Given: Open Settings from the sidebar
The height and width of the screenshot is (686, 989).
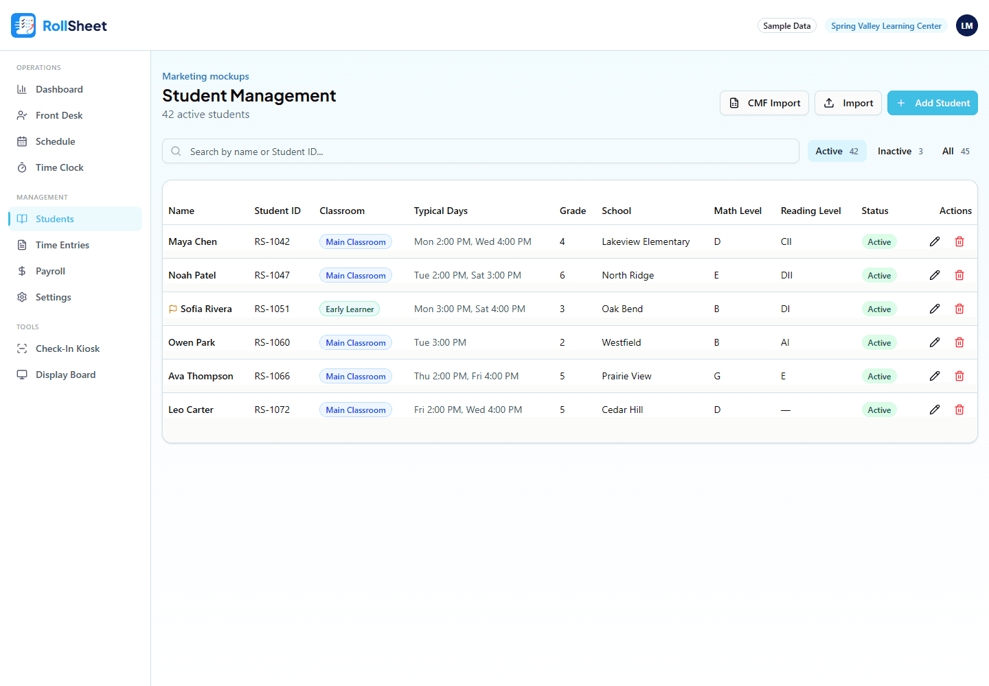Looking at the screenshot, I should [x=76, y=297].
